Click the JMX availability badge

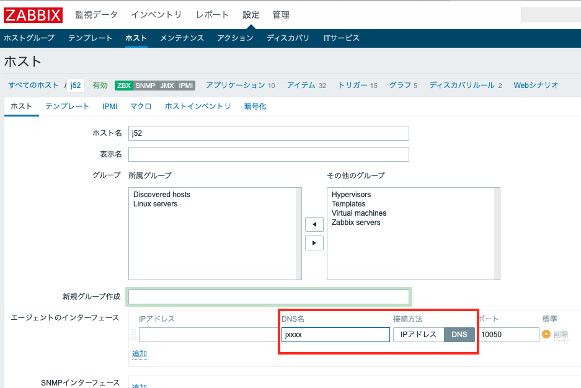tap(167, 86)
